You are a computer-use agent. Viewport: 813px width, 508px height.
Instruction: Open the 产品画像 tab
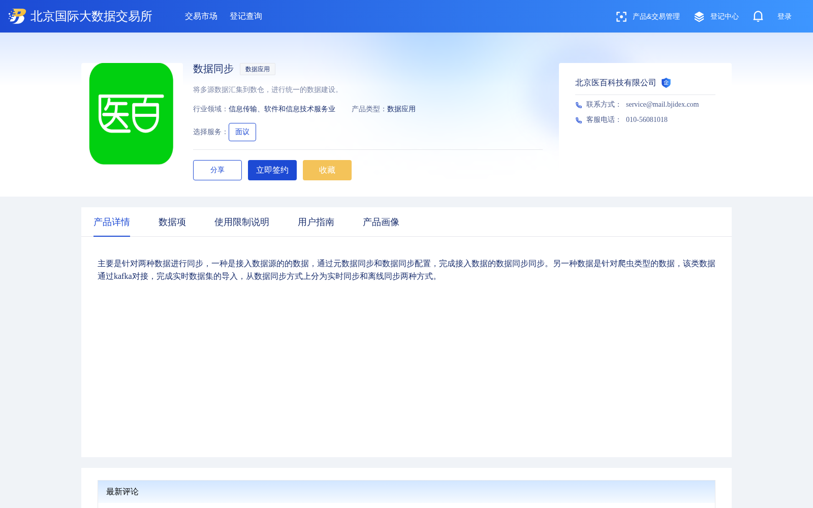[x=381, y=222]
